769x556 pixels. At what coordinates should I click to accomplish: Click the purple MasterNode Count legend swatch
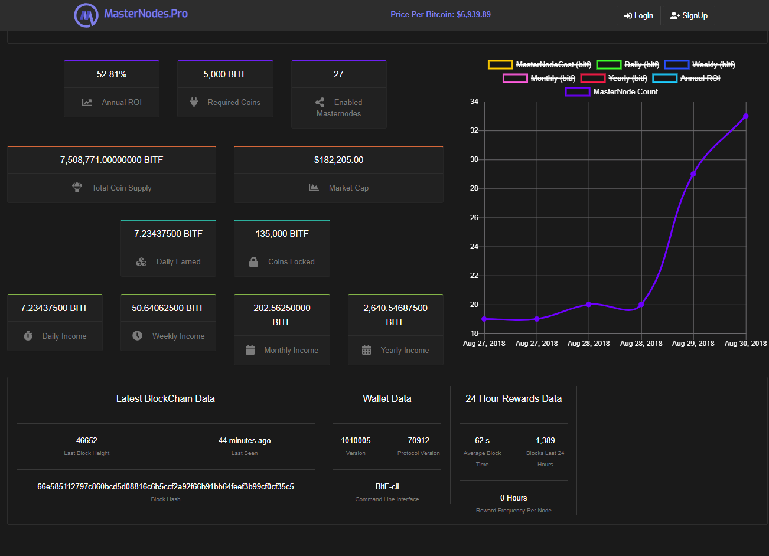click(577, 91)
